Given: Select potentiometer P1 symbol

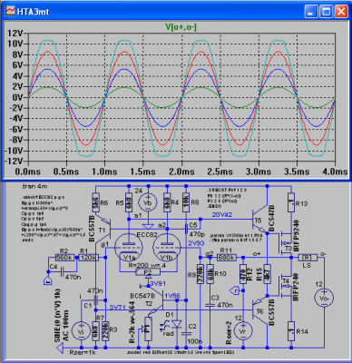Looking at the screenshot, I should [x=148, y=329].
